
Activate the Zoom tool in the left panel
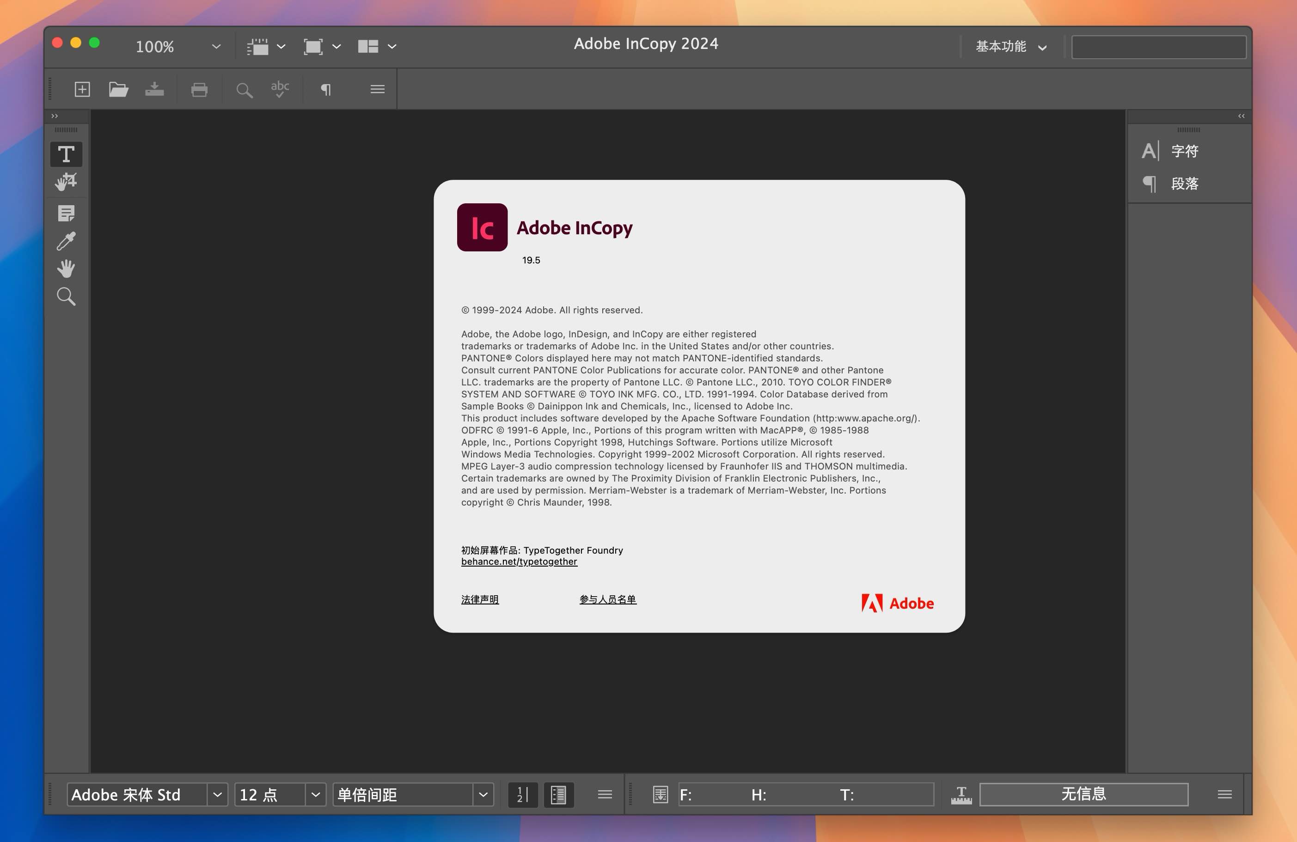point(66,296)
